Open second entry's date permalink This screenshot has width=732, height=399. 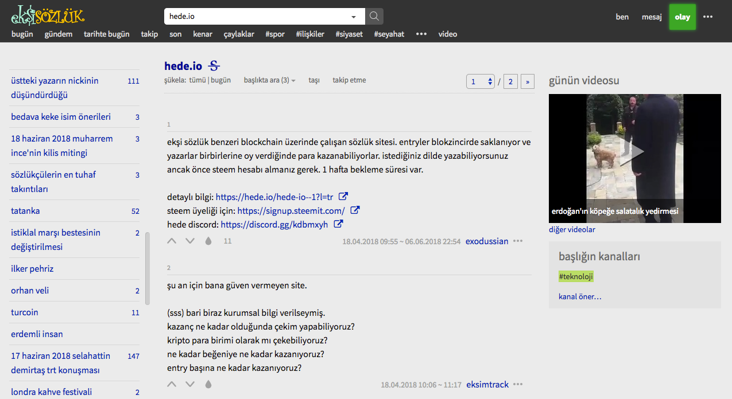421,385
